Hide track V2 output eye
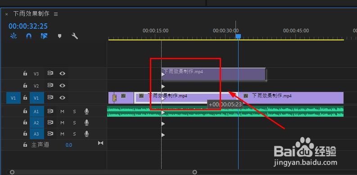Image resolution: width=357 pixels, height=175 pixels. click(63, 86)
